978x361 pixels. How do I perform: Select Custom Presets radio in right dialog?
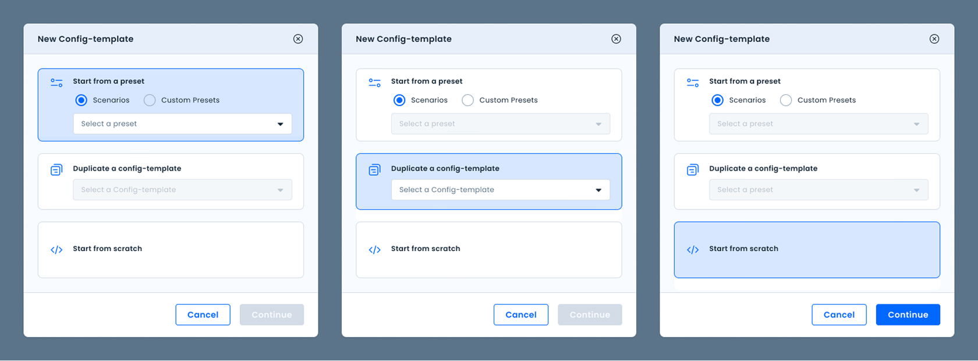[786, 100]
